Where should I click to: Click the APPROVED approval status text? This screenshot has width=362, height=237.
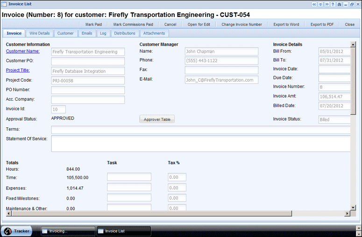[63, 118]
